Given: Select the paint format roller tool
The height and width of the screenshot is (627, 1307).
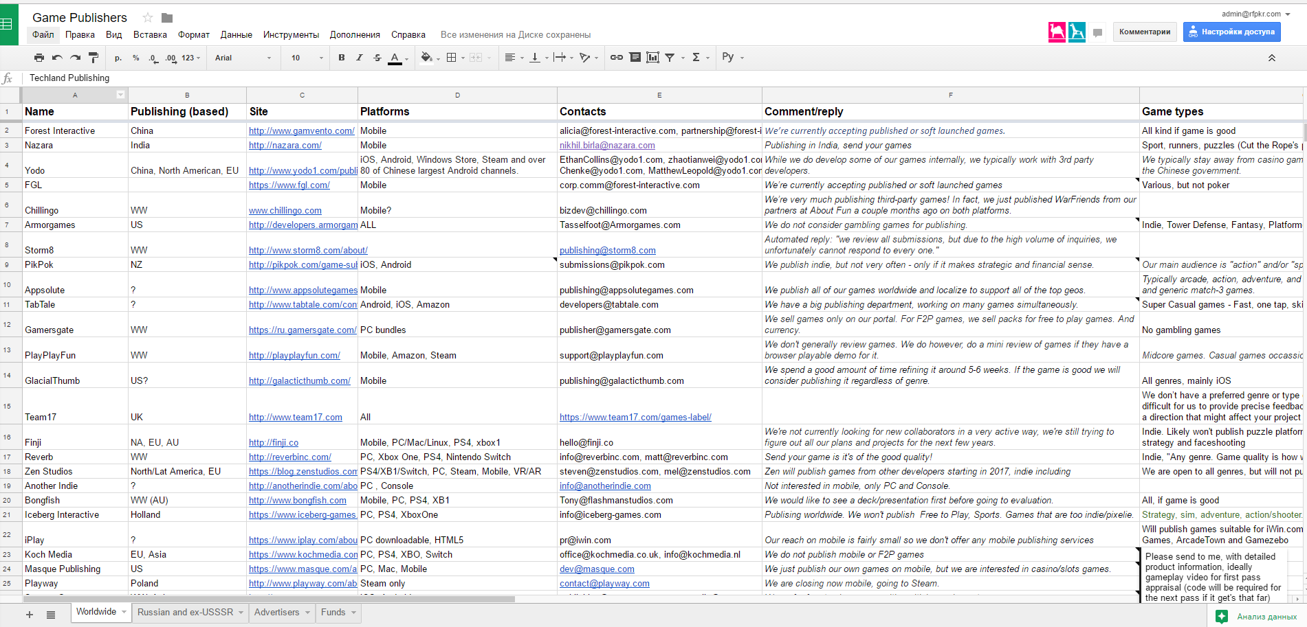Looking at the screenshot, I should point(94,58).
